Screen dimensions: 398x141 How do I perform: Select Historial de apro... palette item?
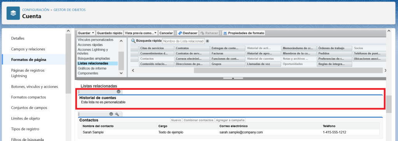(x=263, y=53)
